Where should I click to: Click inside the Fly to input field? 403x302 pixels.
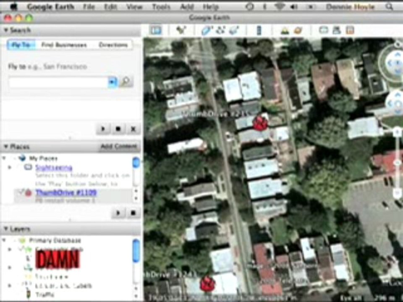[59, 82]
